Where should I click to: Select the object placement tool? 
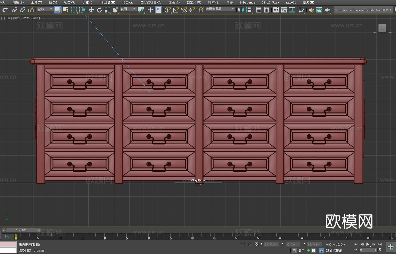[115, 10]
